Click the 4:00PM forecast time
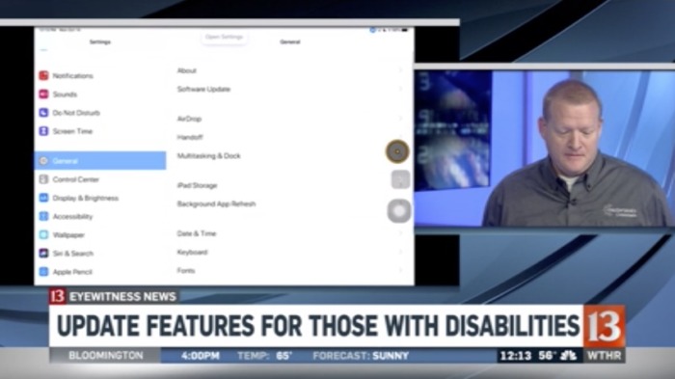 [x=201, y=356]
